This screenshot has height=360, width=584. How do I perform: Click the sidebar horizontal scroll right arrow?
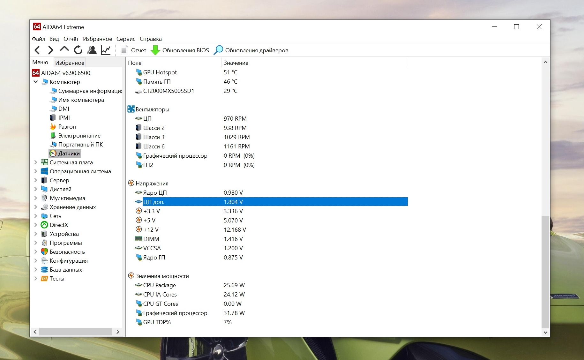pyautogui.click(x=118, y=332)
